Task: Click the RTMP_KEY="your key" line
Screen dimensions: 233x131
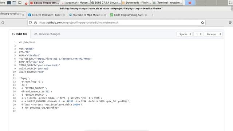Action: pos(32,62)
